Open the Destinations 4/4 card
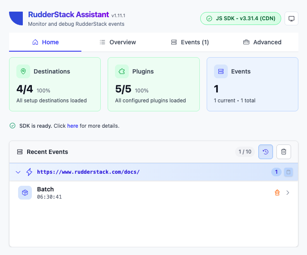The width and height of the screenshot is (307, 255). (55, 84)
